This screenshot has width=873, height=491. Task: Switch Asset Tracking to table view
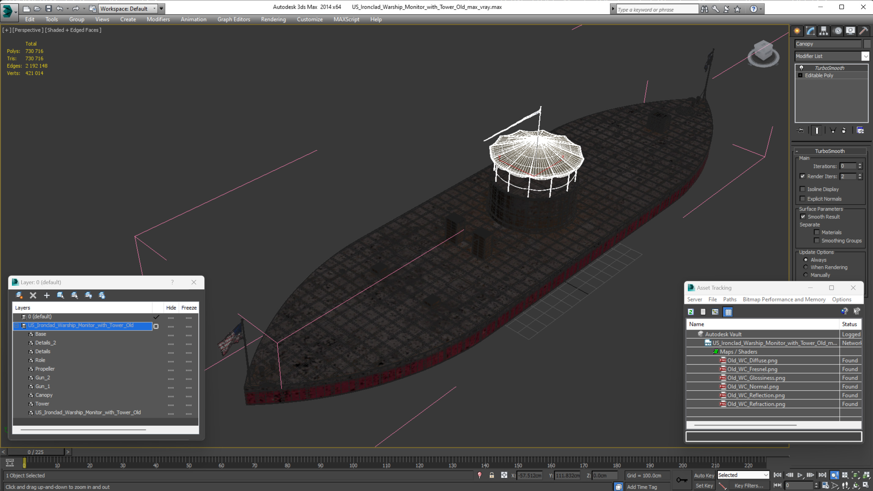click(x=728, y=312)
